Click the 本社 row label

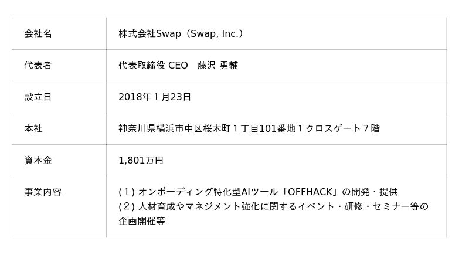click(33, 128)
